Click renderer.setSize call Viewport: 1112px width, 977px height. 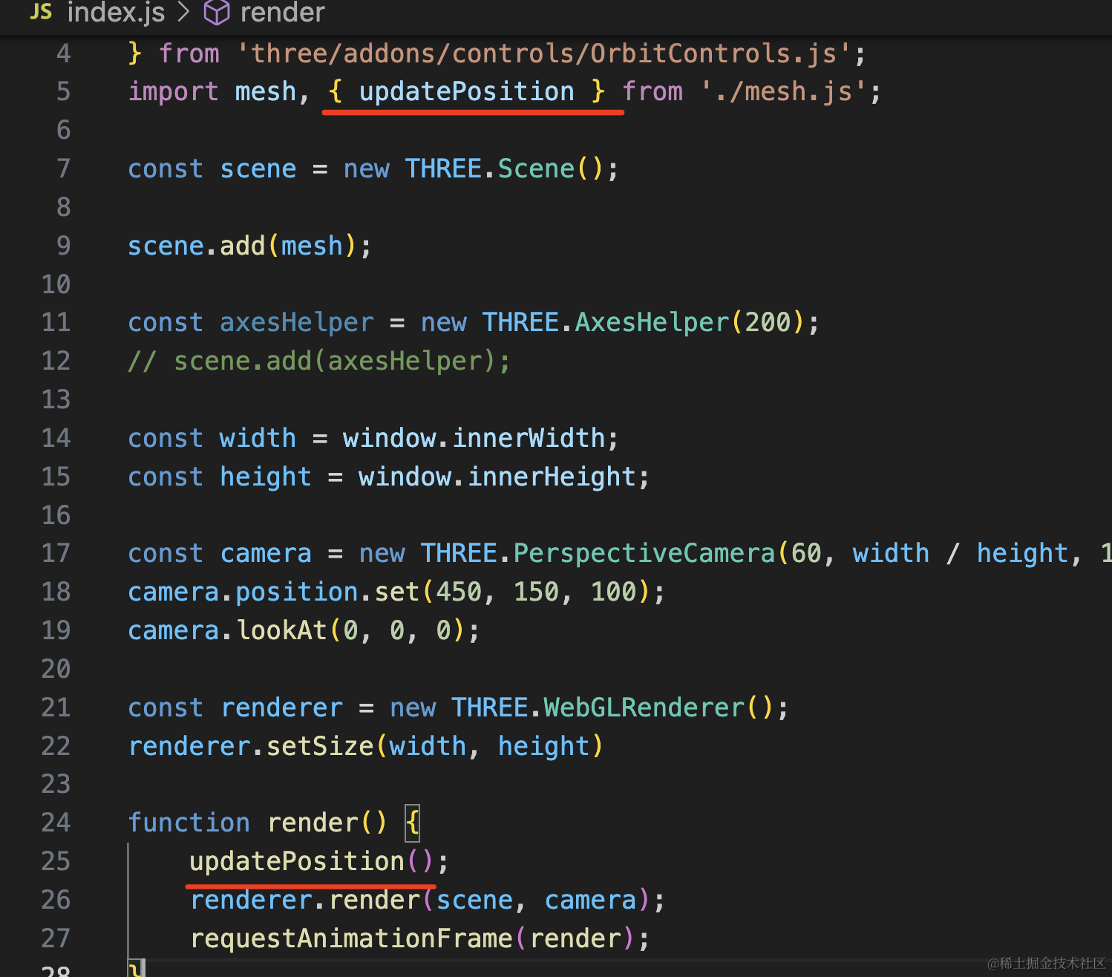pyautogui.click(x=365, y=746)
